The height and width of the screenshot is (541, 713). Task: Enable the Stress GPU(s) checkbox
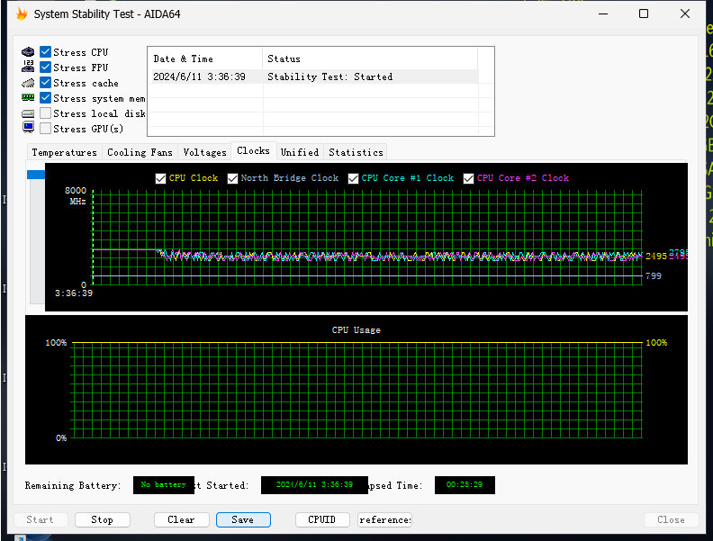[46, 128]
